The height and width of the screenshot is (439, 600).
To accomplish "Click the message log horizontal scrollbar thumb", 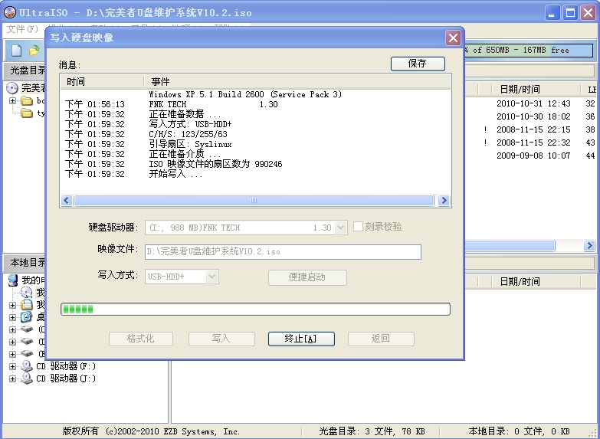I will tap(254, 200).
